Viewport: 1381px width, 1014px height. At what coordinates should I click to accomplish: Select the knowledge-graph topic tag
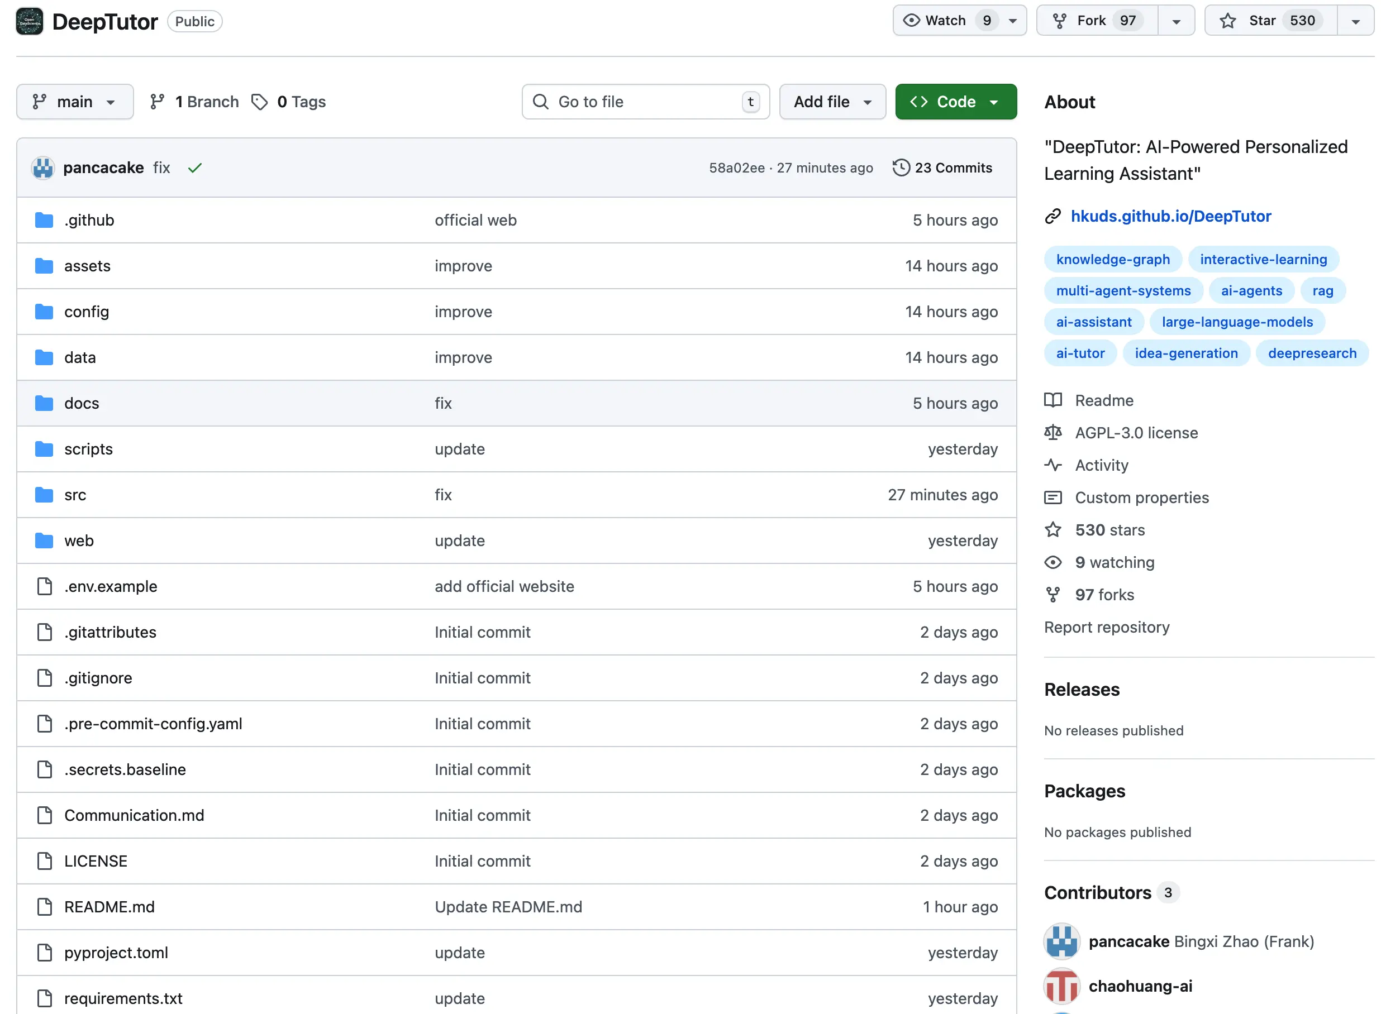click(x=1112, y=259)
